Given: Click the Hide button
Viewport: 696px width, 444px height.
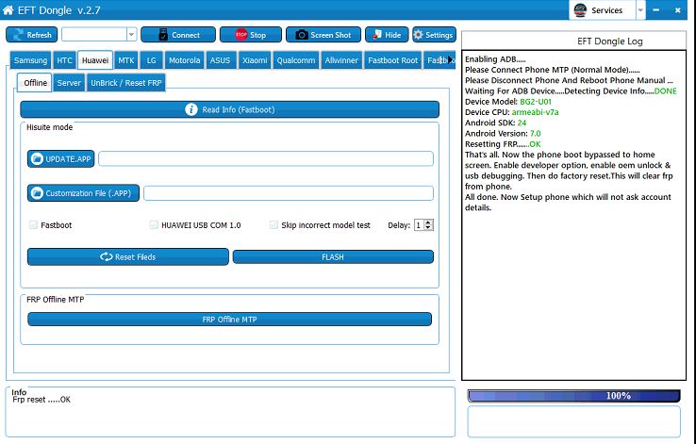Looking at the screenshot, I should coord(387,35).
